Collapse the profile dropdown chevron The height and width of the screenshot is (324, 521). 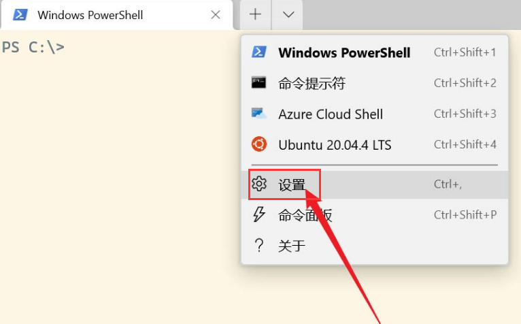pyautogui.click(x=288, y=14)
